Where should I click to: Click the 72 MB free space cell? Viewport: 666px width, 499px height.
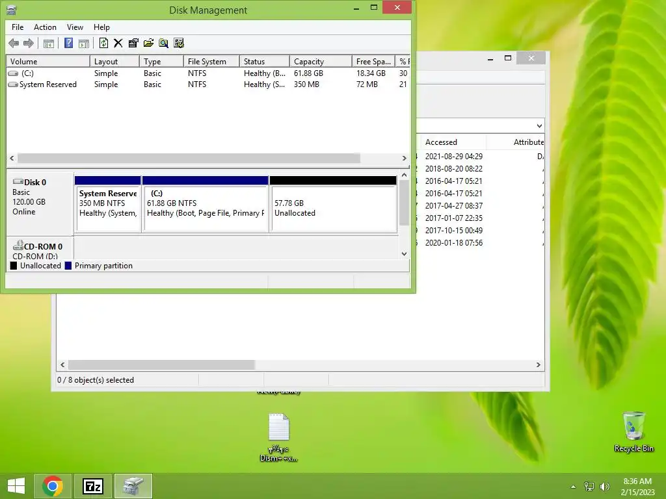pos(367,84)
